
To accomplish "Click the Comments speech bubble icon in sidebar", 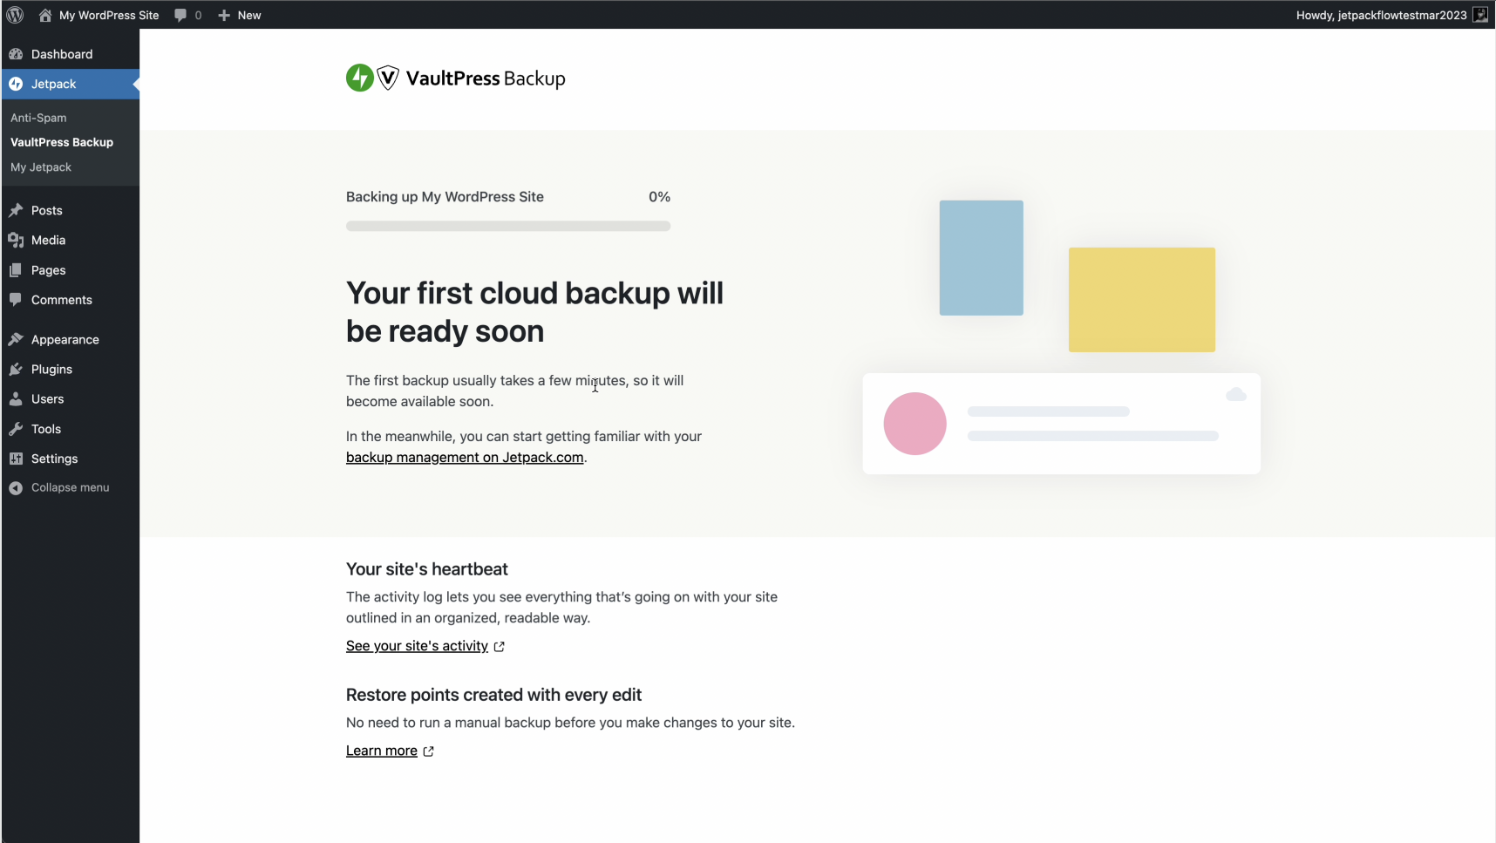I will click(x=16, y=300).
